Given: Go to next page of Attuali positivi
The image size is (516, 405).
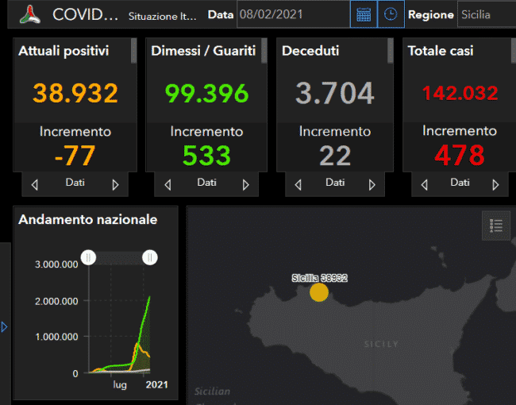Looking at the screenshot, I should [115, 185].
